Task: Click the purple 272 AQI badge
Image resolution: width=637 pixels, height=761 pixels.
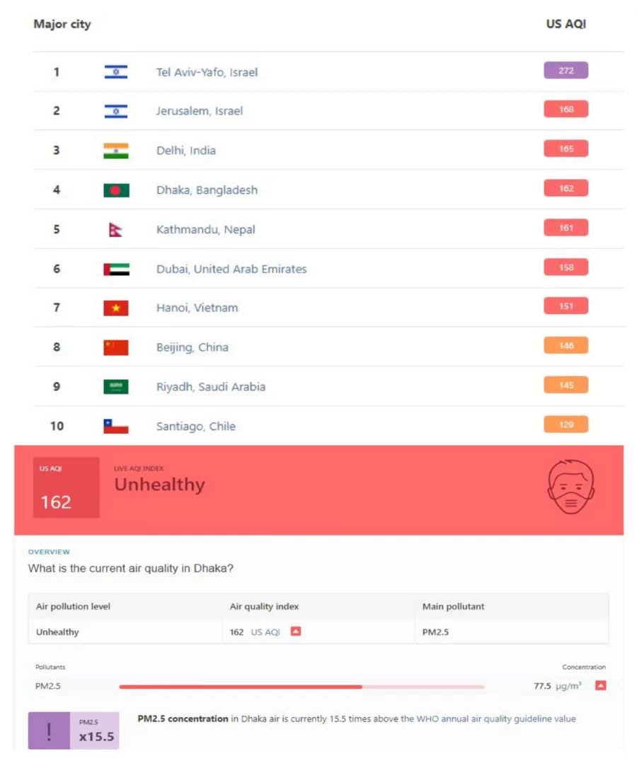Action: pos(566,71)
